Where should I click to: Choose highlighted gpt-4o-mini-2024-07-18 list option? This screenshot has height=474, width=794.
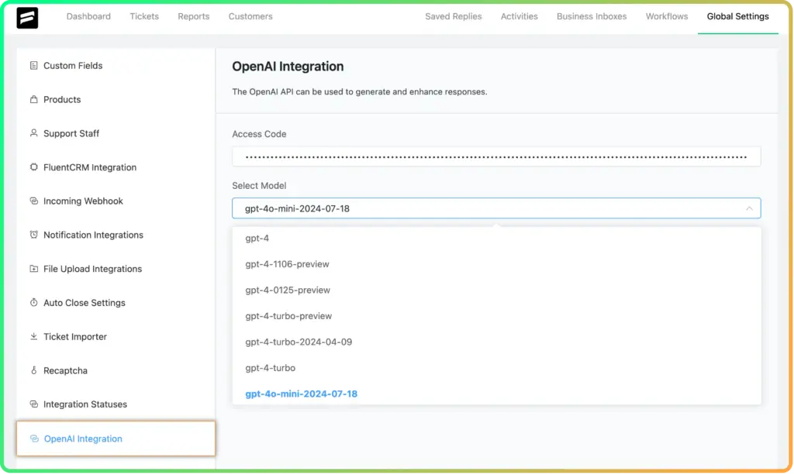(x=496, y=393)
